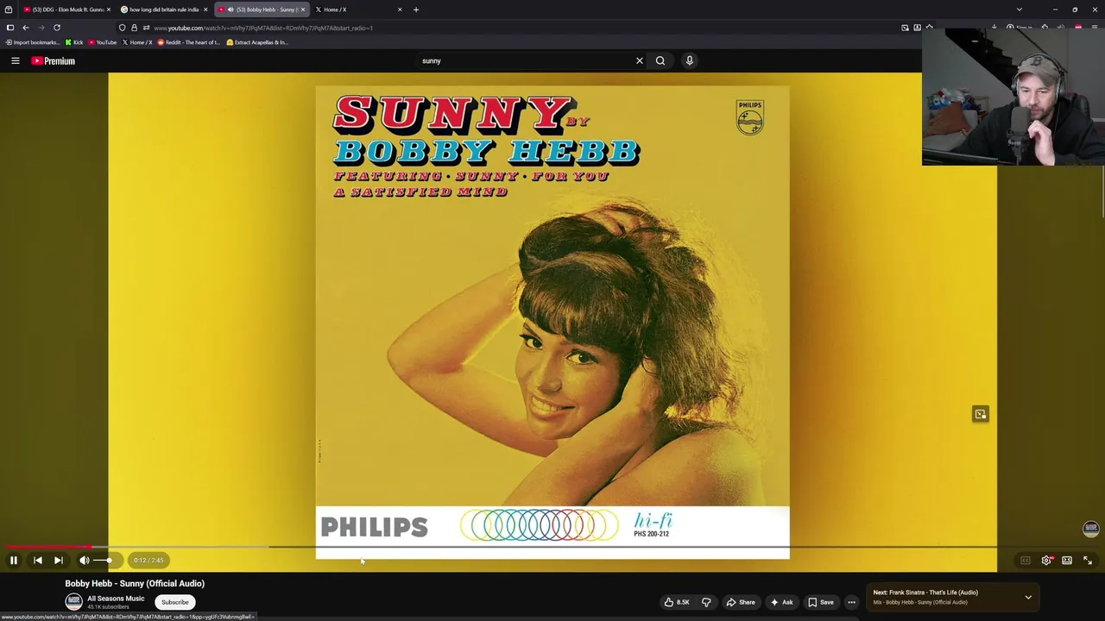1105x621 pixels.
Task: Like the video with the thumbs-up 8.5K button
Action: [x=677, y=602]
